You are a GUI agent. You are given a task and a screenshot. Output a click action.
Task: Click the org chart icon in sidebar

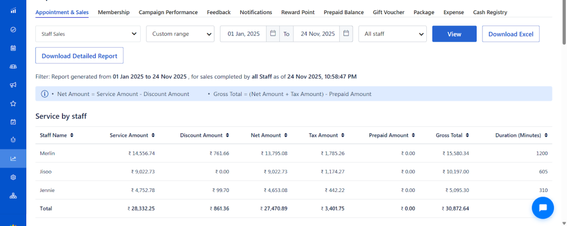pyautogui.click(x=13, y=196)
